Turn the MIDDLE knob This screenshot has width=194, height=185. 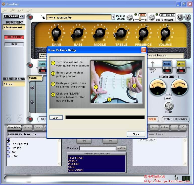coord(100,33)
